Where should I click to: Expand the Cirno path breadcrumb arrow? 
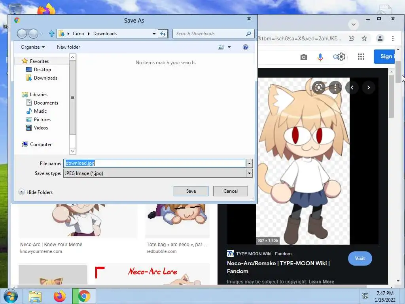(89, 34)
